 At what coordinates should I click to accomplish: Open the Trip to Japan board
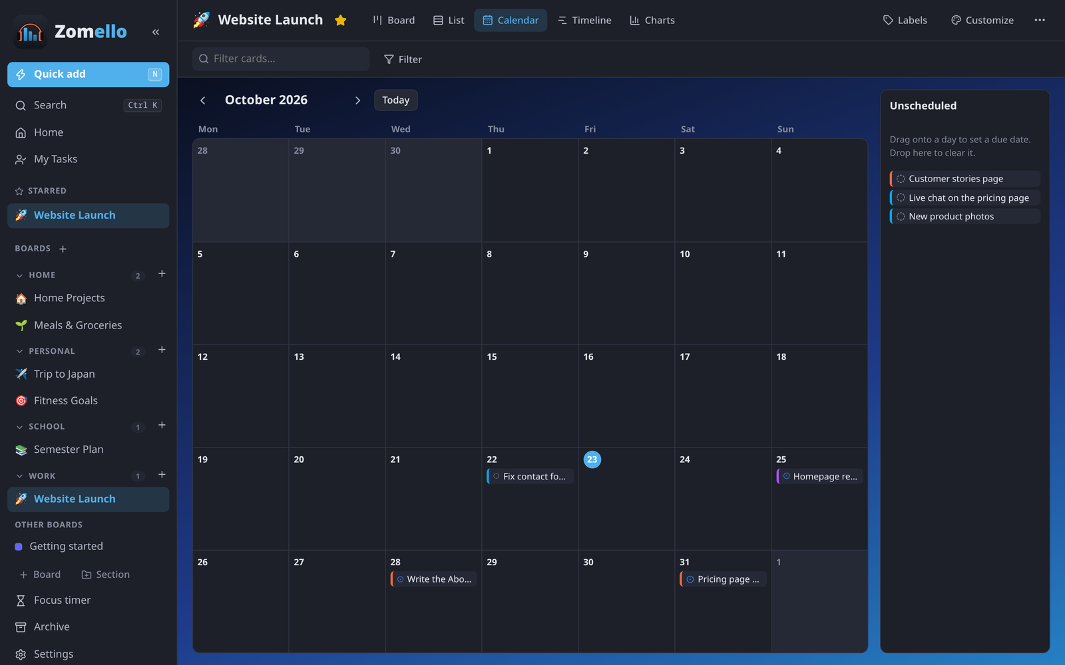[89, 374]
